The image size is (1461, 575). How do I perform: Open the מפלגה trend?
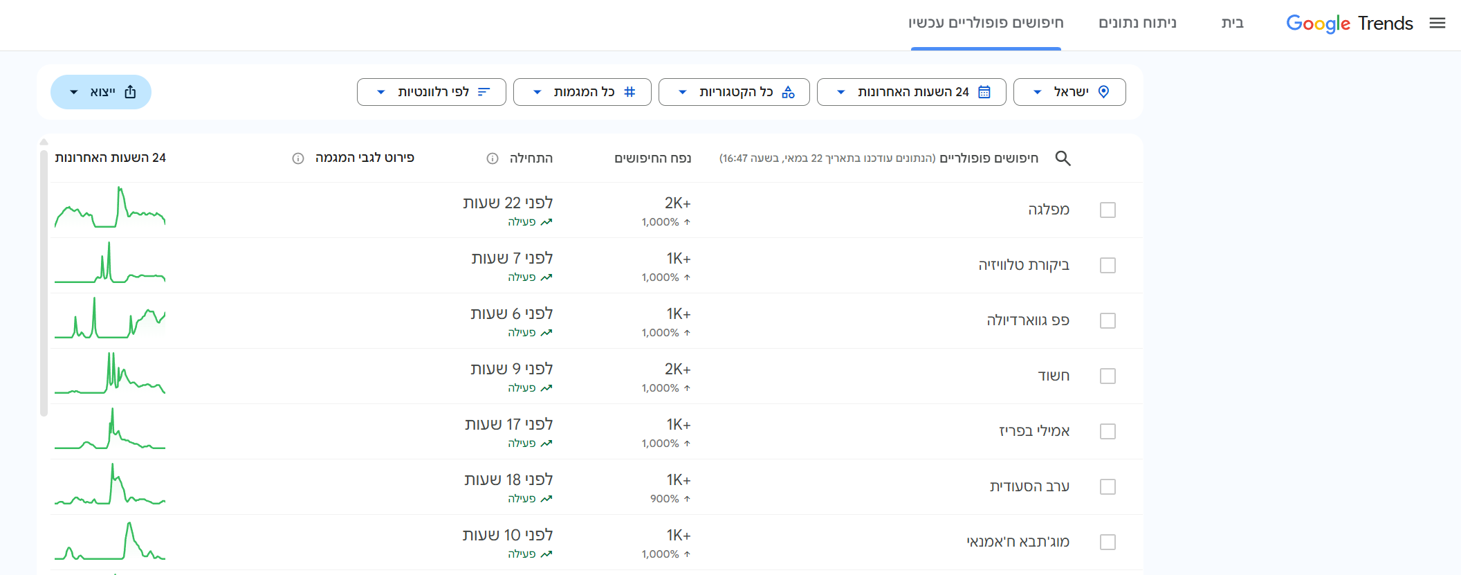[1049, 210]
